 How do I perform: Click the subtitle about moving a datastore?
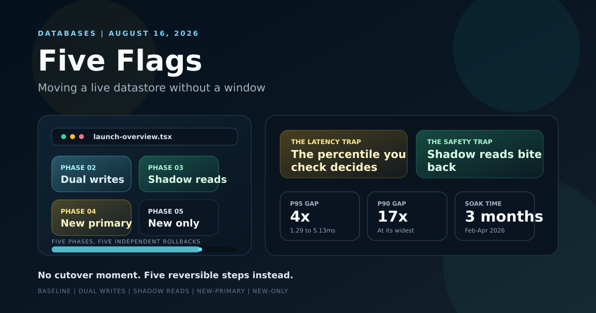(x=151, y=88)
